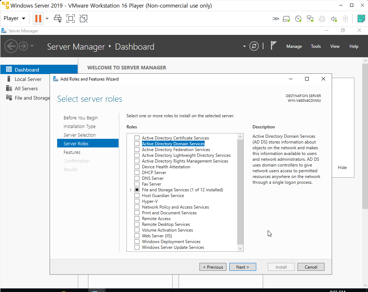Image resolution: width=368 pixels, height=292 pixels.
Task: Check Active Directory Lightweight Directory Services
Action: pos(137,155)
